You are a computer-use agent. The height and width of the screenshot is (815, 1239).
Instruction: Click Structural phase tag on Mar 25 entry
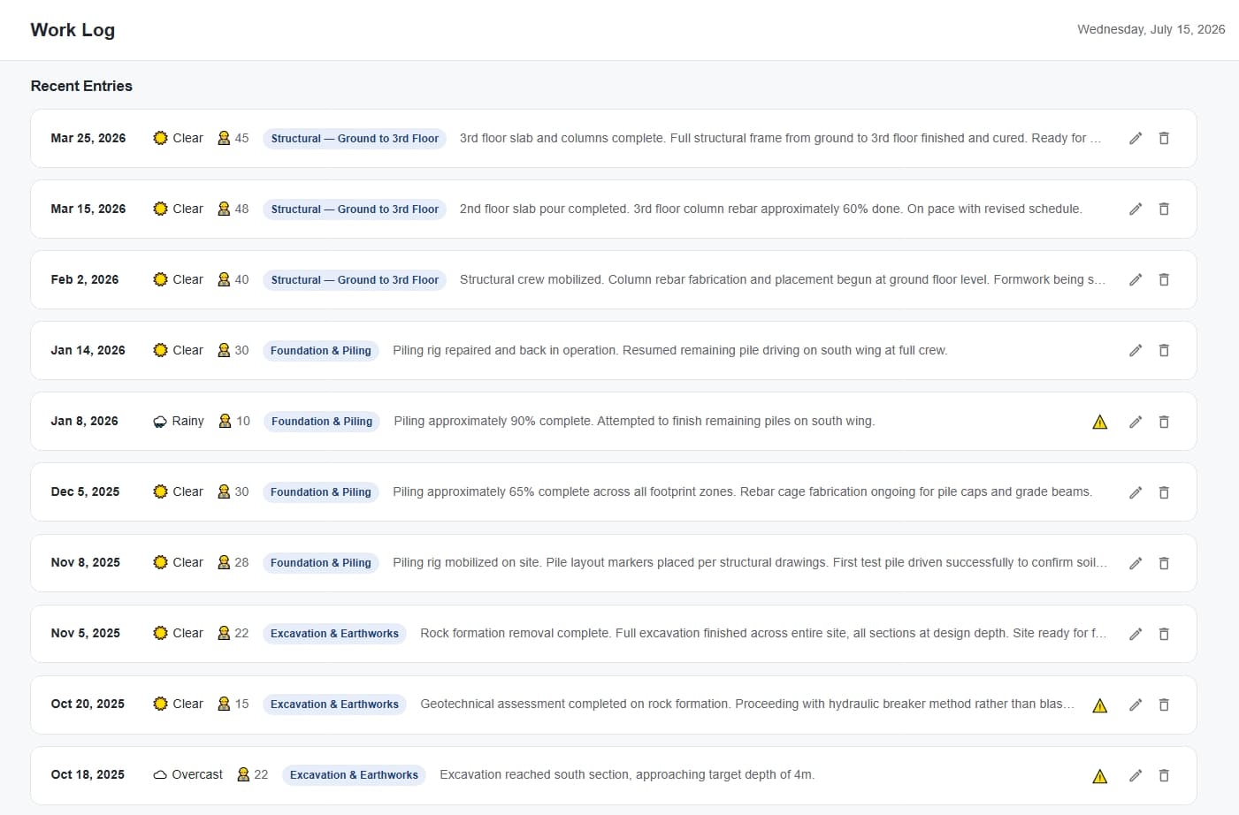point(355,139)
